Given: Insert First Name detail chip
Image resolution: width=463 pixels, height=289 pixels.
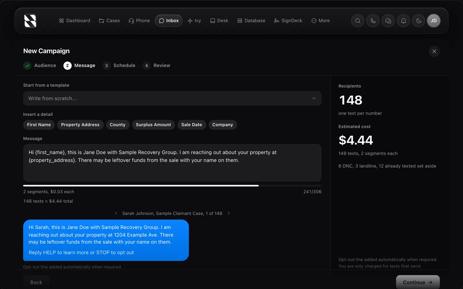Looking at the screenshot, I should coord(39,125).
